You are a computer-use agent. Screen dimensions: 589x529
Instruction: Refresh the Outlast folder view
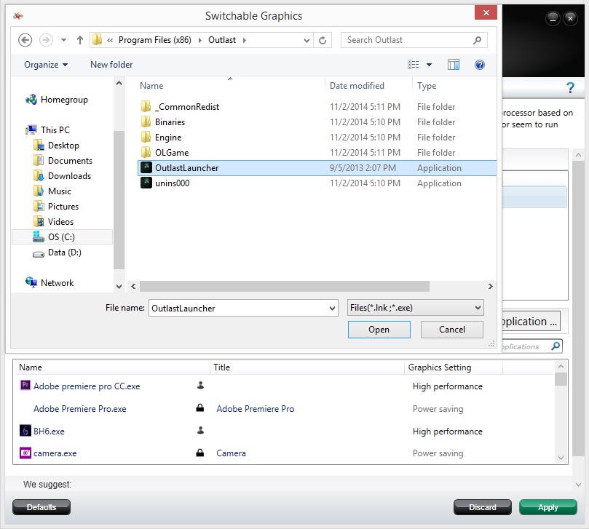[x=323, y=40]
